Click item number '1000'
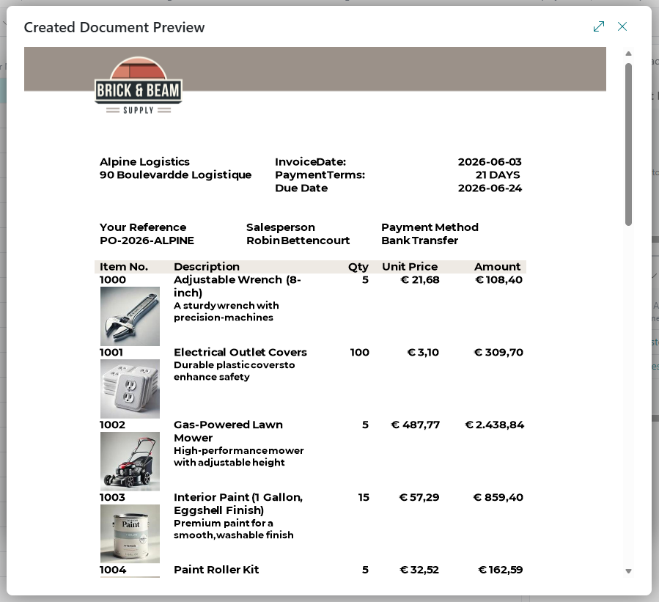 (x=113, y=279)
